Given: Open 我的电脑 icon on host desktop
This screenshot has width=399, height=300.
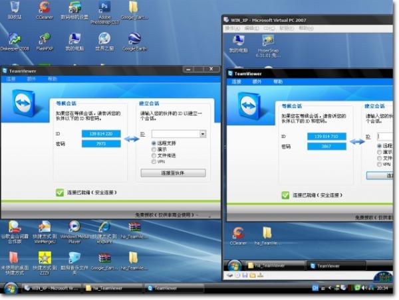Looking at the screenshot, I should click(x=74, y=38).
